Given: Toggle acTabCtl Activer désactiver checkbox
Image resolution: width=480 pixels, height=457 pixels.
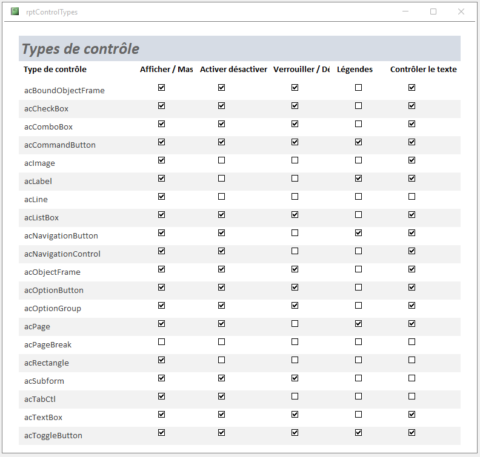Looking at the screenshot, I should point(222,396).
